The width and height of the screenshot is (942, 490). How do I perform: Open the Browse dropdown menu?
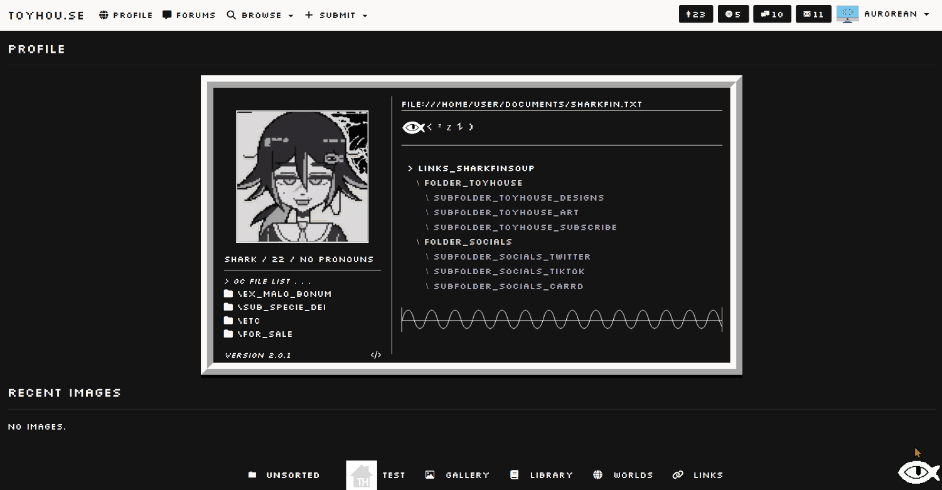[260, 14]
